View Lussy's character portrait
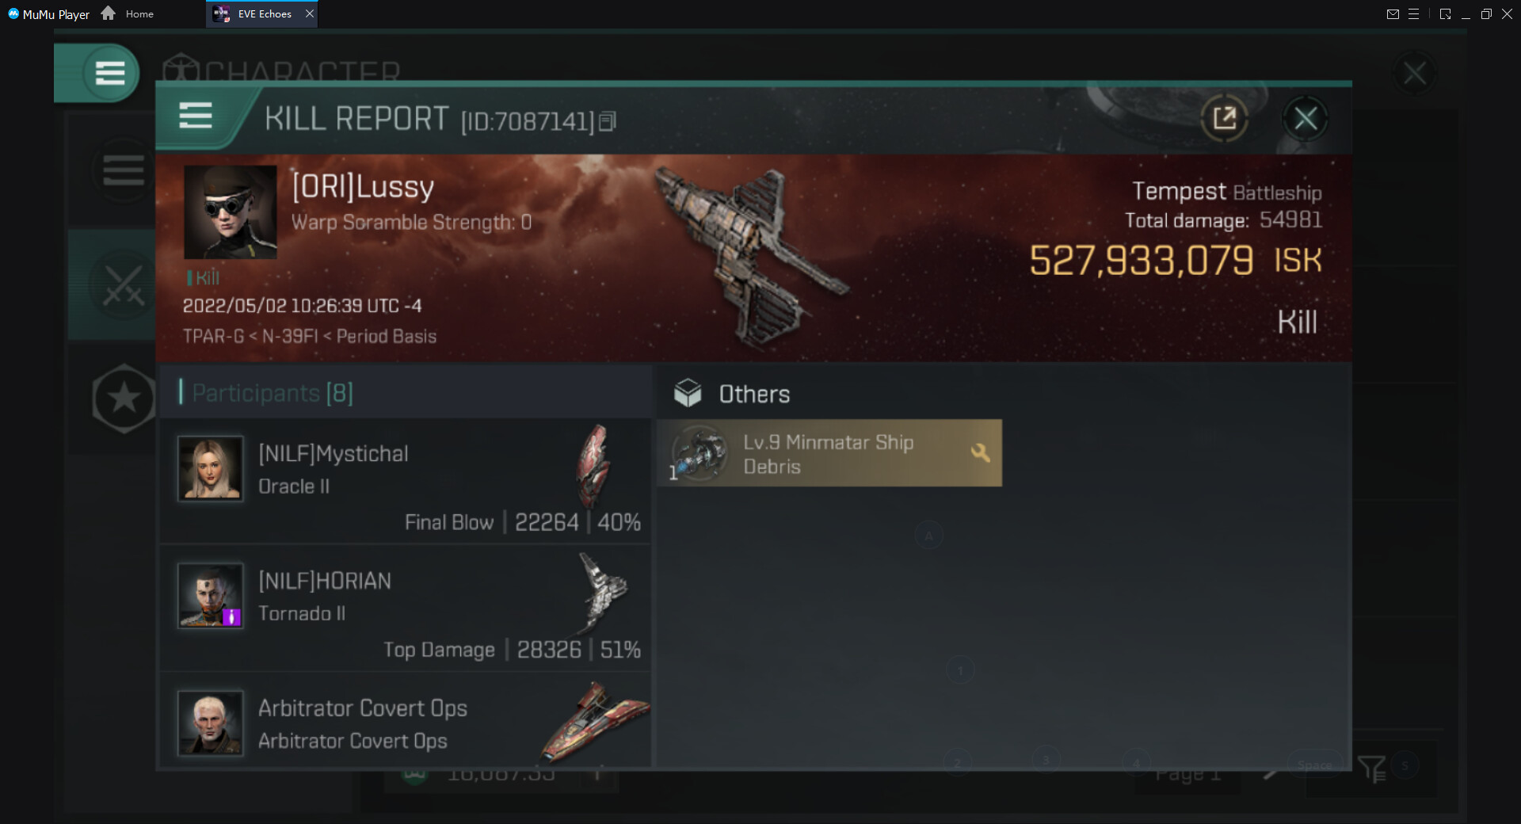Viewport: 1521px width, 824px height. point(231,212)
